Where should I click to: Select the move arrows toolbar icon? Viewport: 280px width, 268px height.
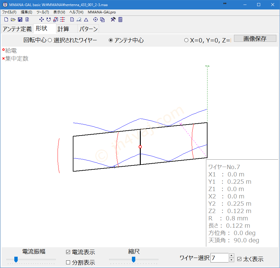point(41,20)
